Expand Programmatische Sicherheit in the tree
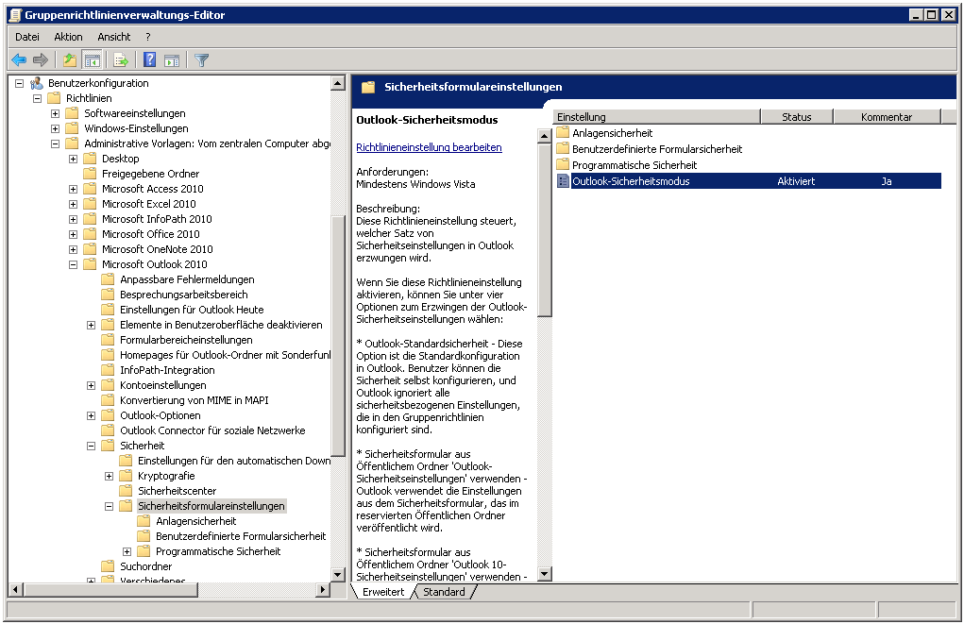This screenshot has width=964, height=624. (x=127, y=551)
